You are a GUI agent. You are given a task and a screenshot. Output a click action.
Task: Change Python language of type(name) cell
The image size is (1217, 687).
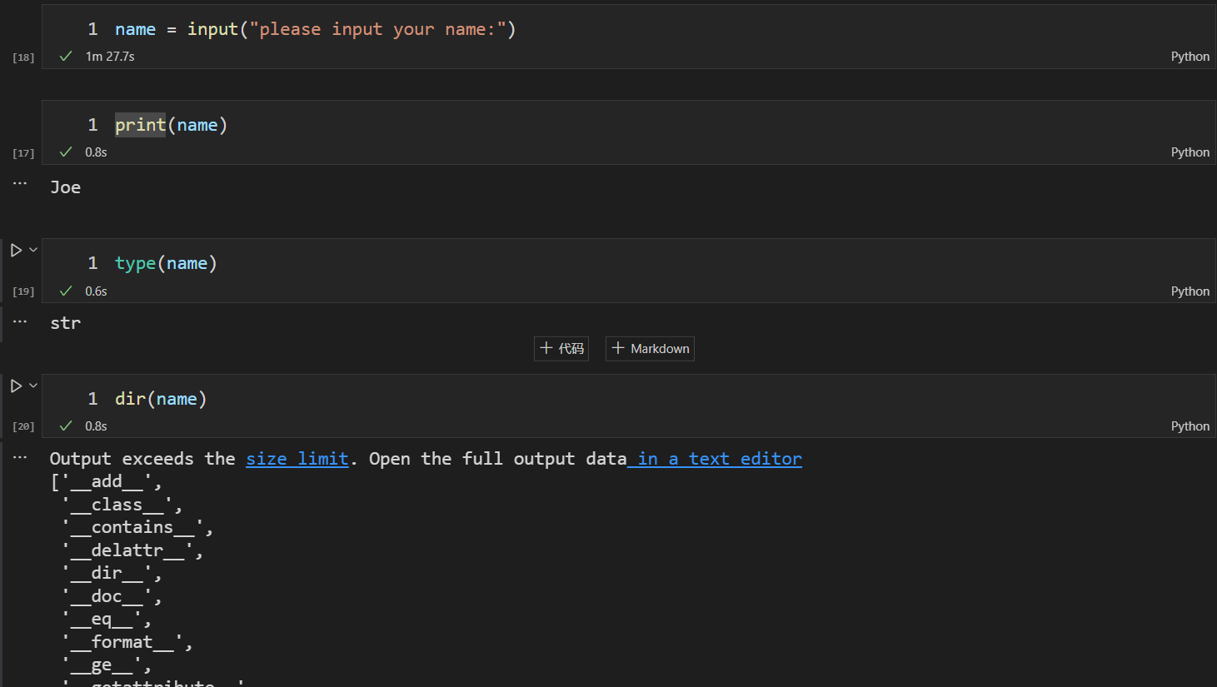(1190, 291)
